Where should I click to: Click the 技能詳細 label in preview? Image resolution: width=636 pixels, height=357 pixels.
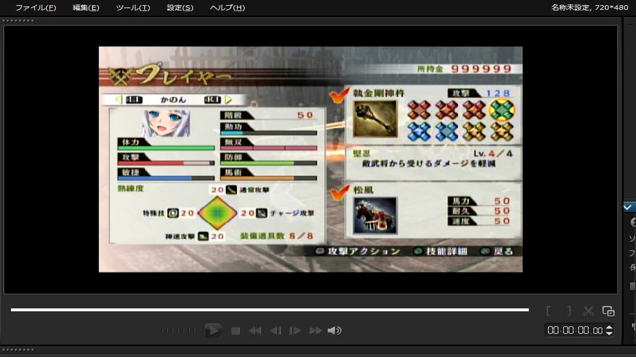click(446, 251)
